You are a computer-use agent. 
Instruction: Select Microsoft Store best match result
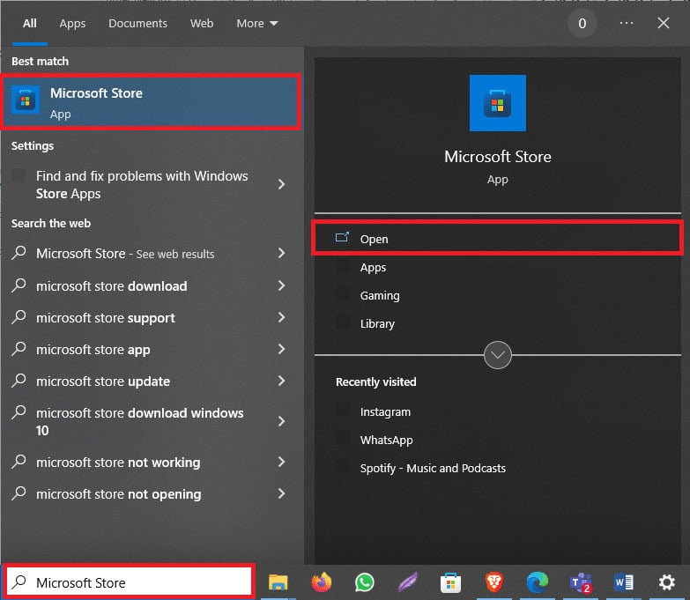(x=151, y=102)
